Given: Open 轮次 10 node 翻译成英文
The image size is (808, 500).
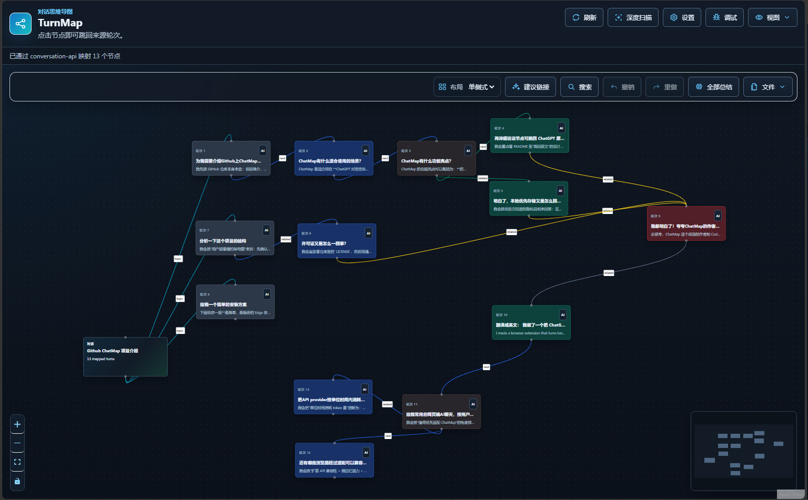Looking at the screenshot, I should 531,322.
